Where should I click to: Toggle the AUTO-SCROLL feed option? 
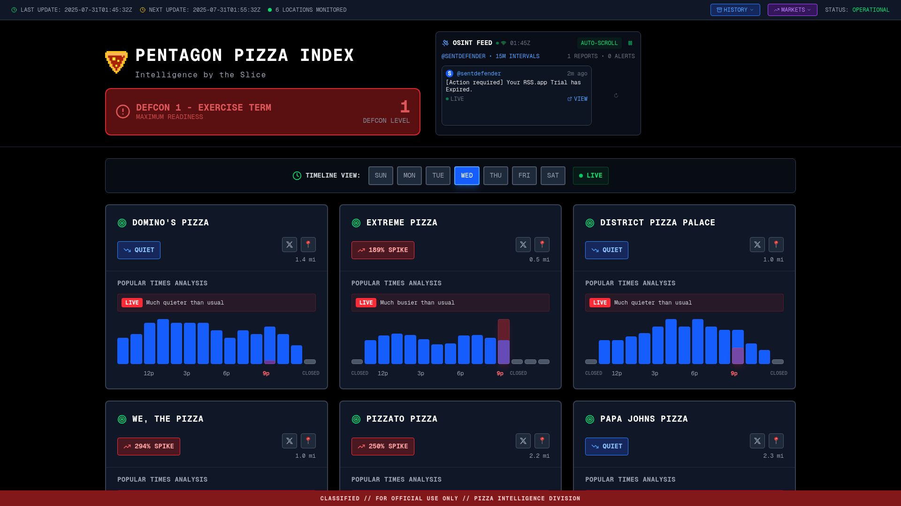pos(599,43)
